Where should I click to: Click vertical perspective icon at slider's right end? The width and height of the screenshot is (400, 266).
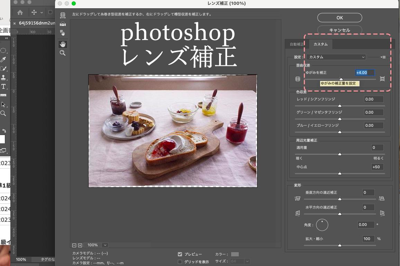(382, 198)
